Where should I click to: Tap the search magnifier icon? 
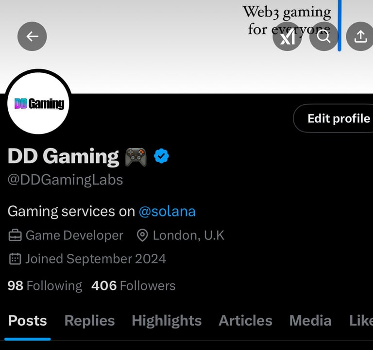click(324, 36)
